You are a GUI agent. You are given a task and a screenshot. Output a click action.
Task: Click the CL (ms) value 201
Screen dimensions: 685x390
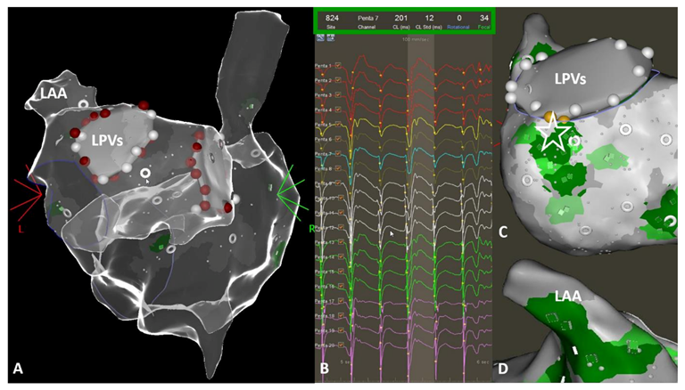coord(401,18)
